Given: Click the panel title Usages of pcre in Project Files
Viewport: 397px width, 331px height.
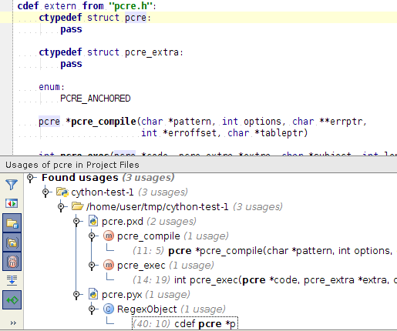Looking at the screenshot, I should tap(72, 165).
